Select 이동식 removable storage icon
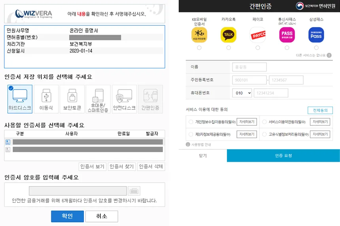 [x=46, y=99]
